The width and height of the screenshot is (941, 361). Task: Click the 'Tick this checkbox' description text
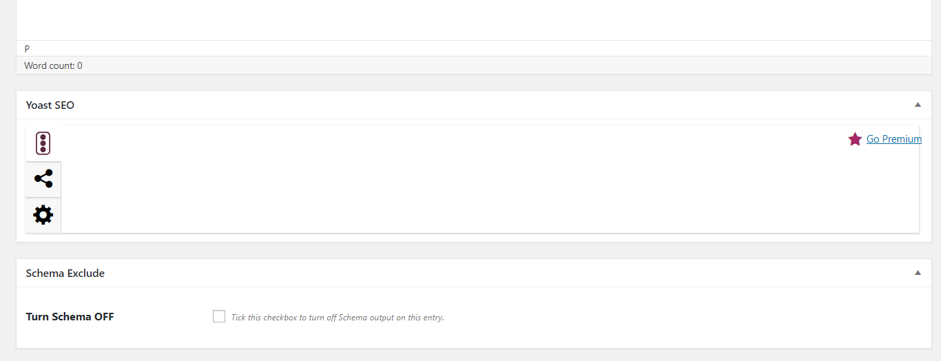[338, 318]
